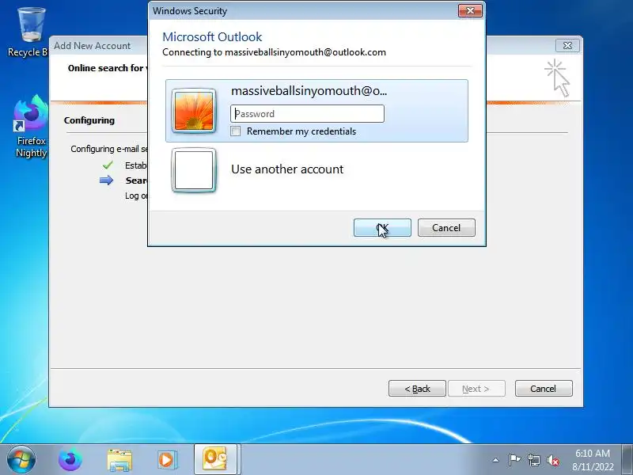This screenshot has height=475, width=633.
Task: Open the Windows Start menu
Action: pyautogui.click(x=21, y=459)
